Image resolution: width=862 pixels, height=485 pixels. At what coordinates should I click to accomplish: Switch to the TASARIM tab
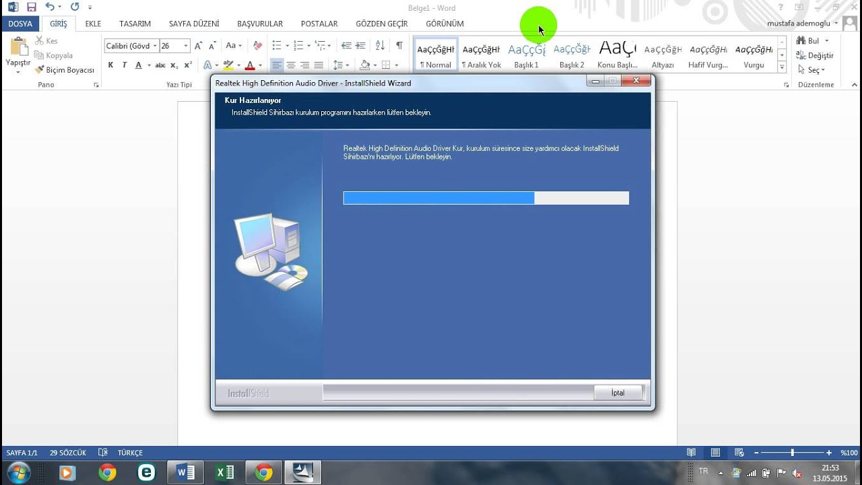pyautogui.click(x=135, y=24)
